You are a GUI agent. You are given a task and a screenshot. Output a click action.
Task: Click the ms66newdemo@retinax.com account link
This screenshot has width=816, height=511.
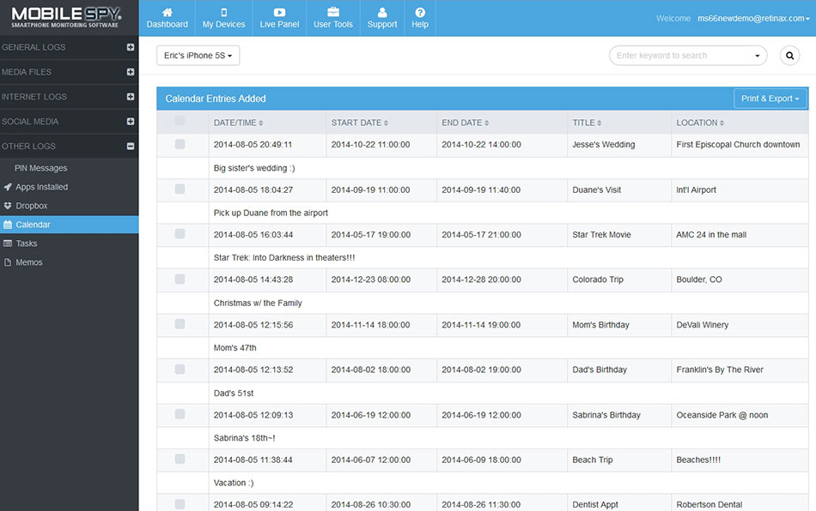point(752,18)
